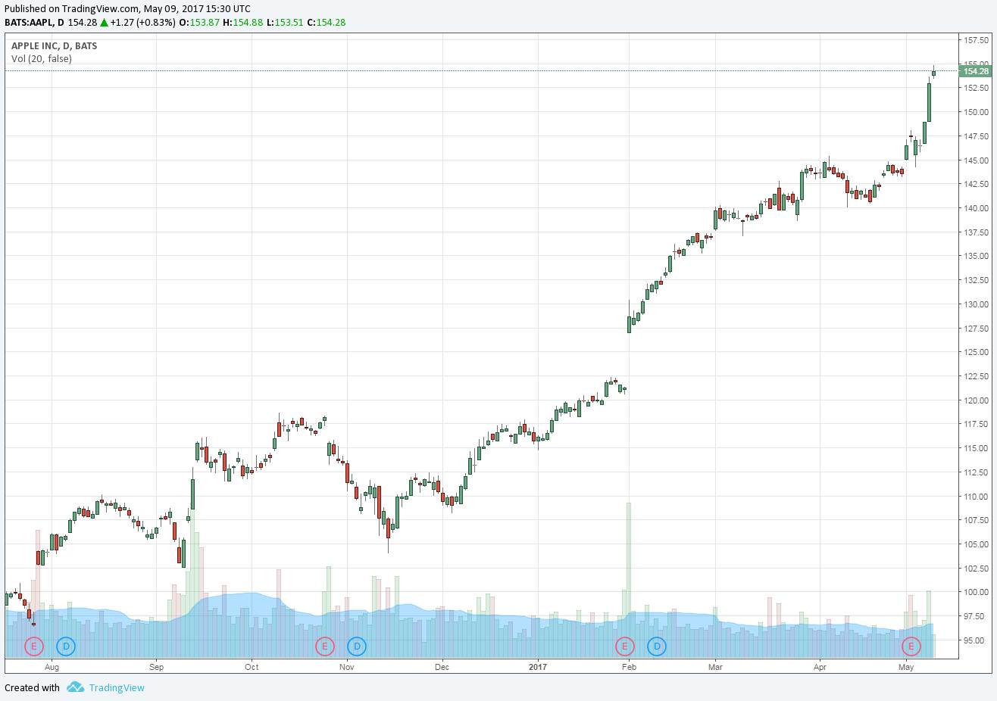
Task: Click the latest candlestick at 154.28
Action: [933, 73]
